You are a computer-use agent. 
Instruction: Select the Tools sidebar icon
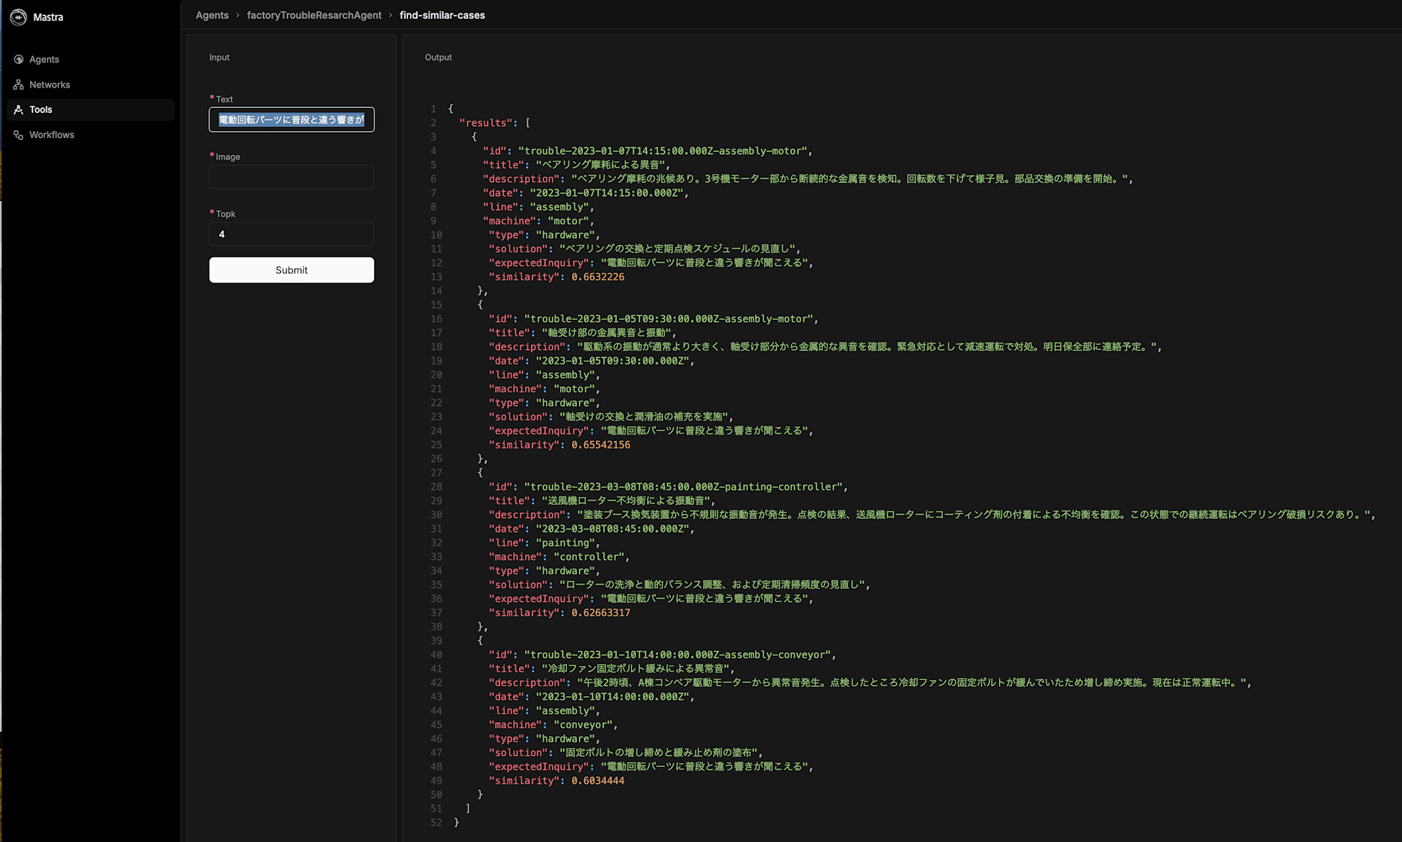pyautogui.click(x=19, y=110)
